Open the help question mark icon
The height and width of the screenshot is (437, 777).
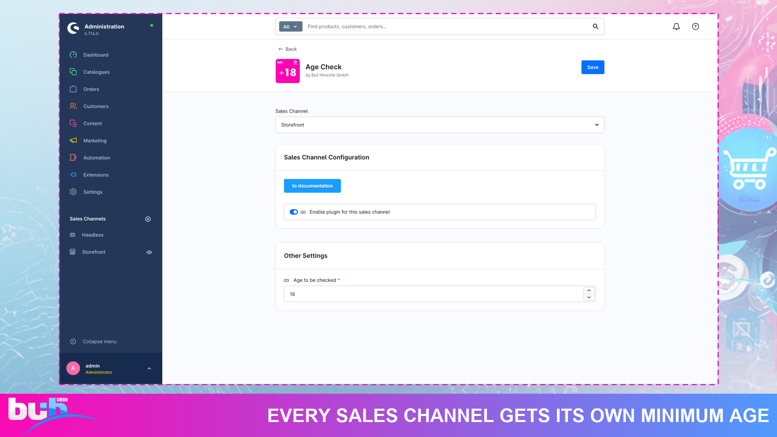point(695,27)
